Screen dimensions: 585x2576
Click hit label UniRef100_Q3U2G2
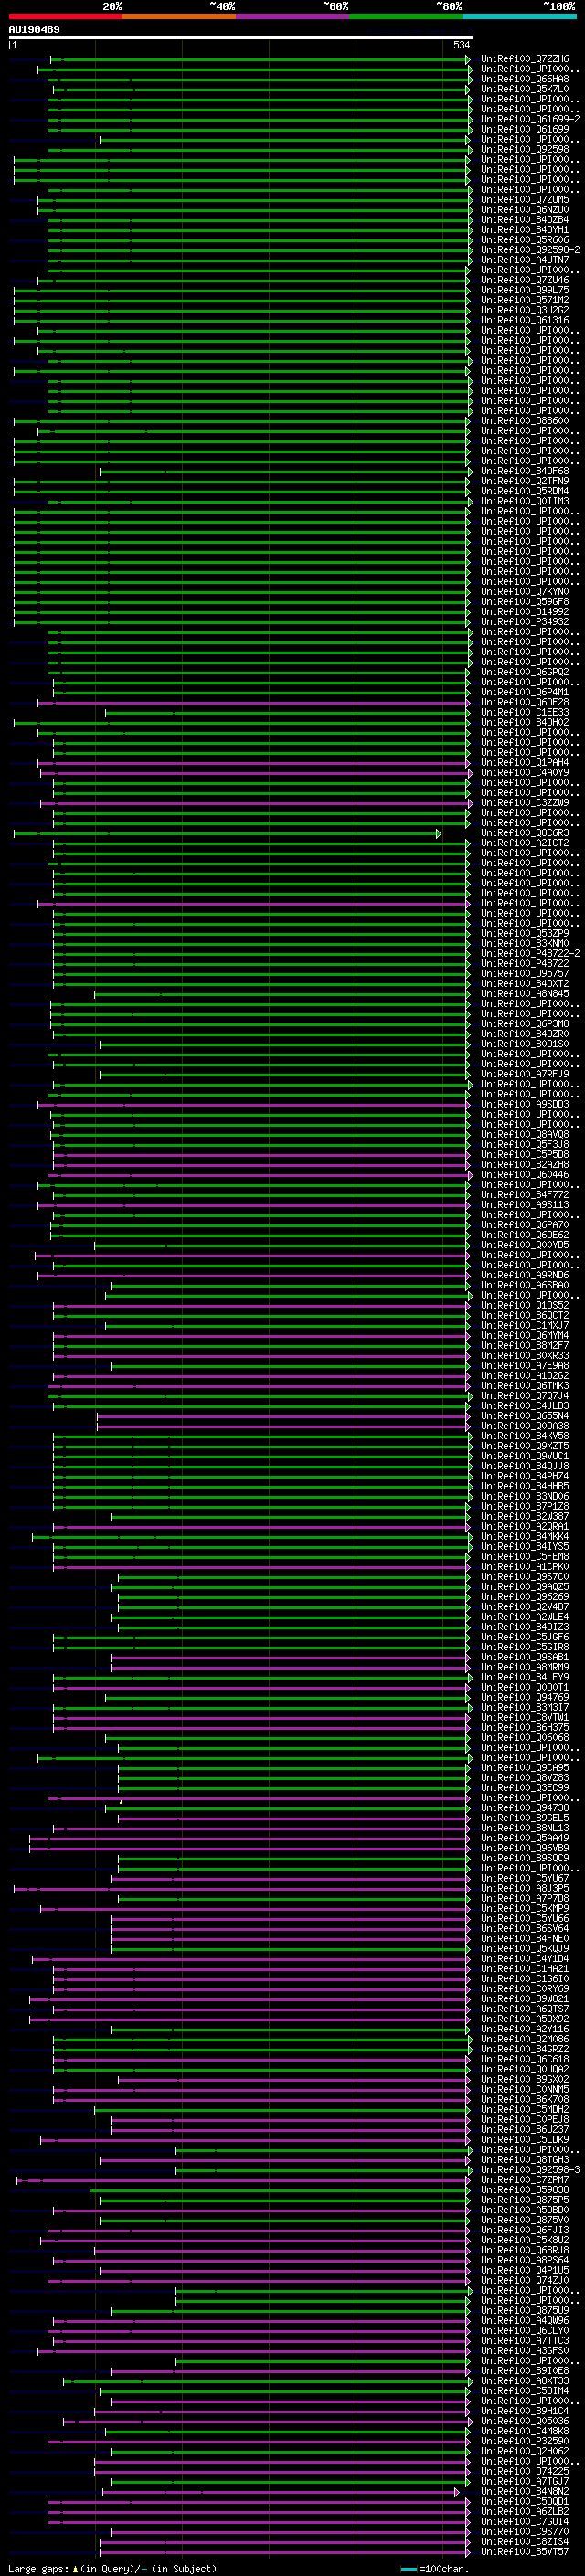[x=524, y=310]
